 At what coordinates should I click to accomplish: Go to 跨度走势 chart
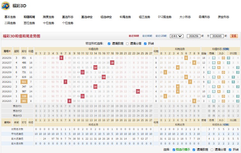pyautogui.click(x=48, y=17)
